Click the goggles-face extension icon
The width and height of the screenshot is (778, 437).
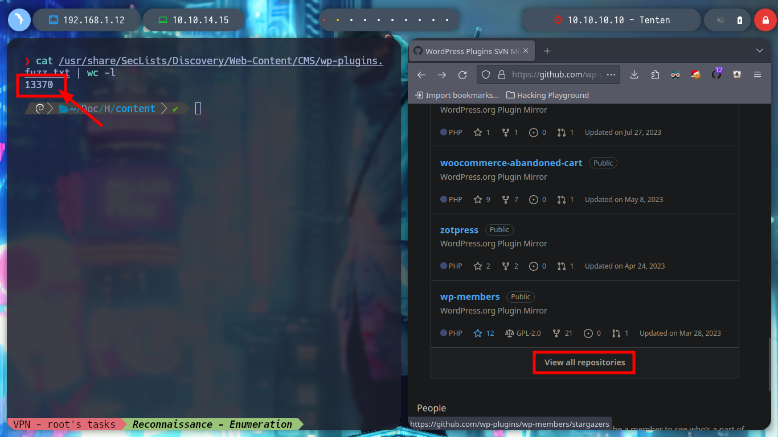point(675,75)
